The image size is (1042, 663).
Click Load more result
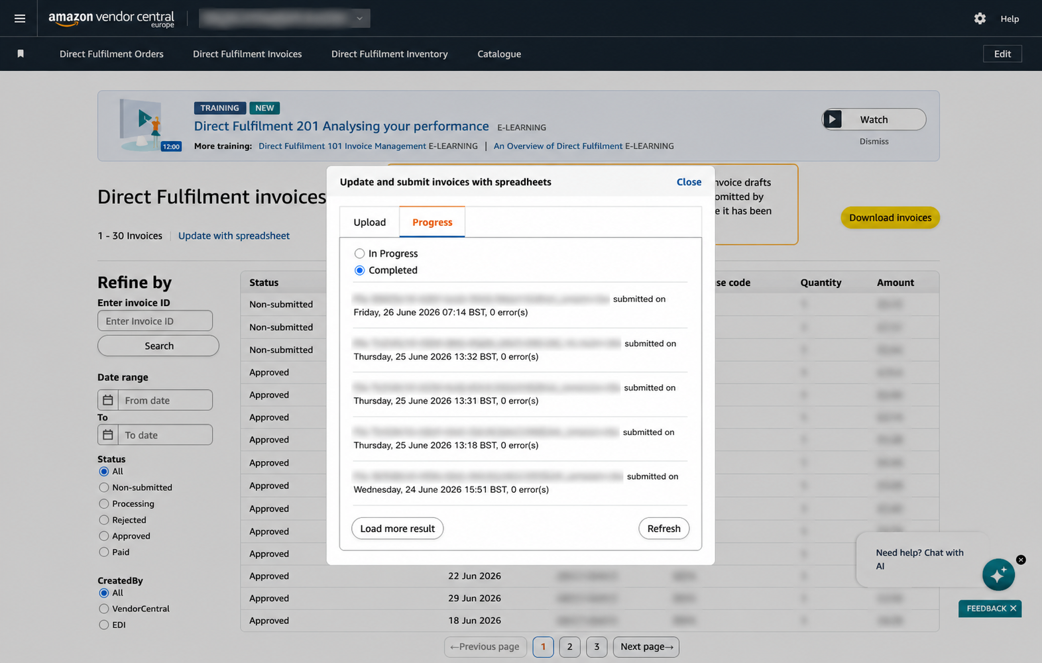pyautogui.click(x=398, y=529)
